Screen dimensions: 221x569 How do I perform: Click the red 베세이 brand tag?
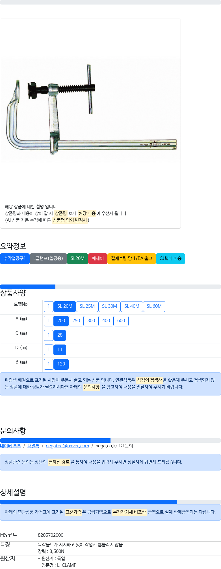tap(98, 258)
